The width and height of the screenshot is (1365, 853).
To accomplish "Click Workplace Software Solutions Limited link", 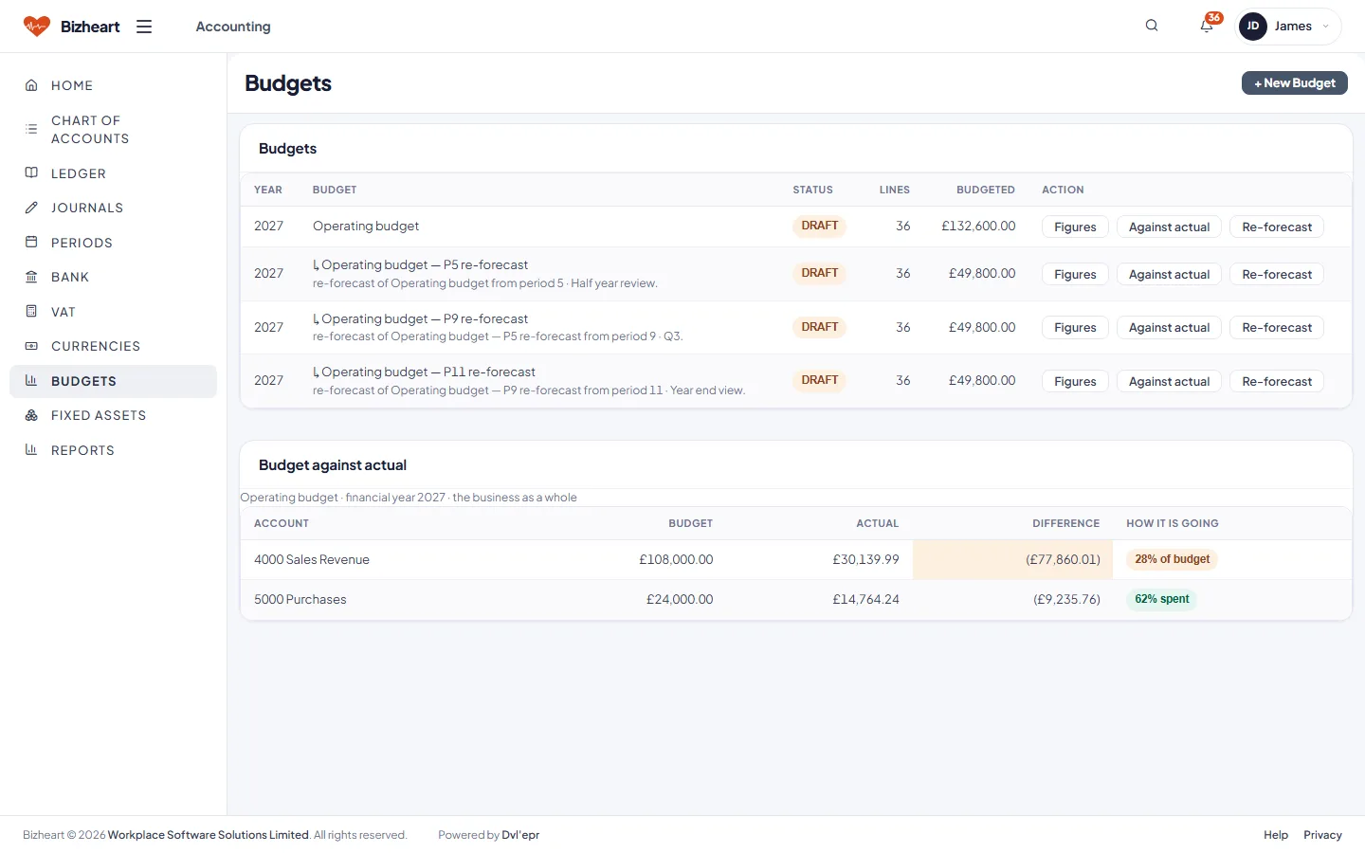I will 209,835.
